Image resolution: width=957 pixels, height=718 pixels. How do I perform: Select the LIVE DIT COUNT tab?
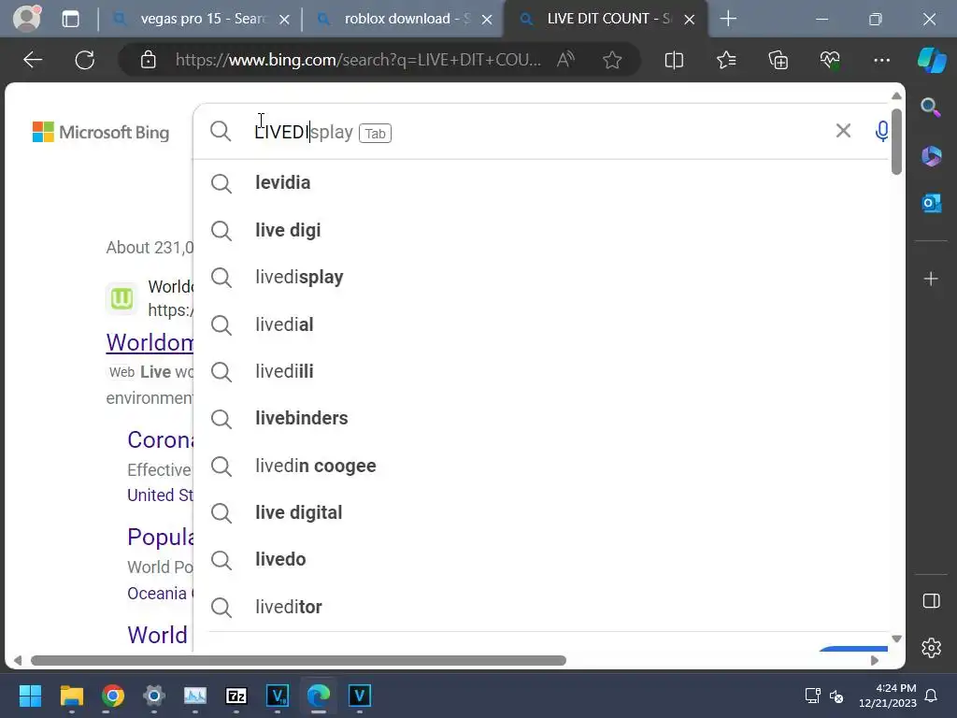click(606, 19)
